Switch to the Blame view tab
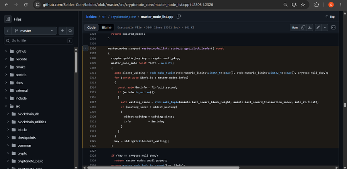 pyautogui.click(x=106, y=27)
